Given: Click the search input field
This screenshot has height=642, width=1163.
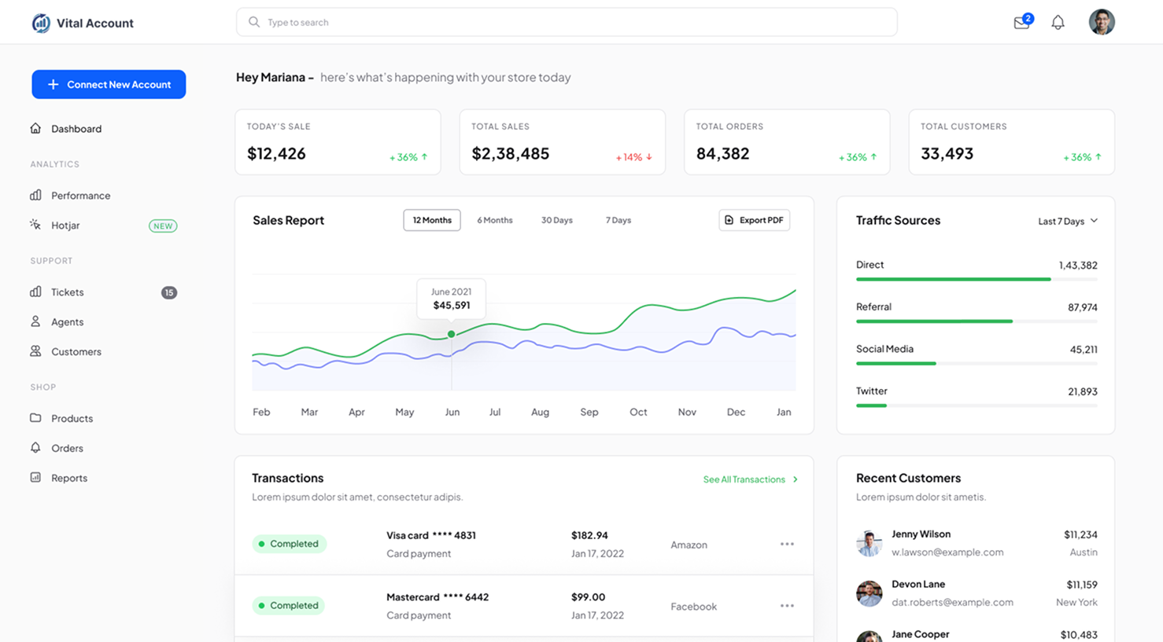Looking at the screenshot, I should pos(567,23).
